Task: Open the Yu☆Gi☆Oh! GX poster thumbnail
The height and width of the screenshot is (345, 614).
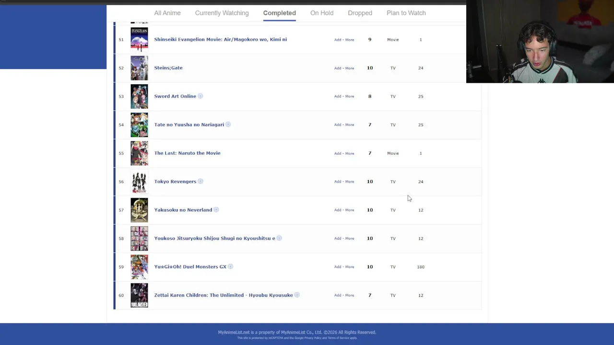Action: [x=139, y=267]
